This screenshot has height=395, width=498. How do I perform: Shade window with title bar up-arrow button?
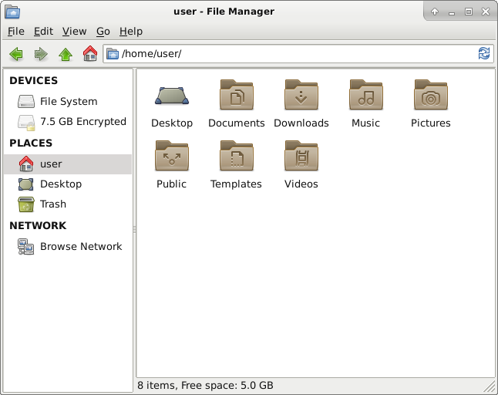point(435,12)
